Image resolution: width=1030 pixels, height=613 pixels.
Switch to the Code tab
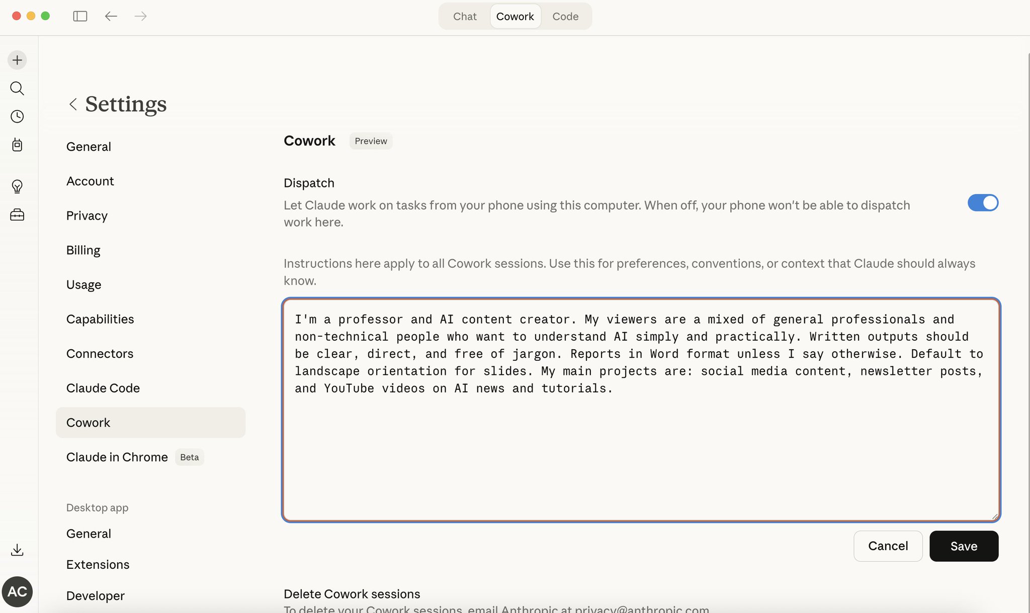coord(565,16)
